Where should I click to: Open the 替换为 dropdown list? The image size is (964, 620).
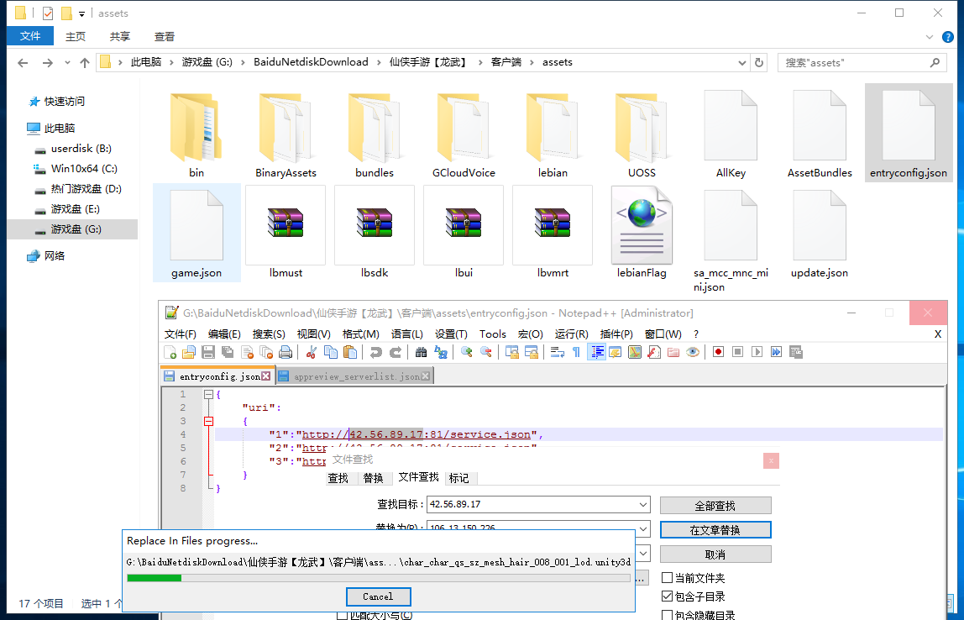(643, 529)
